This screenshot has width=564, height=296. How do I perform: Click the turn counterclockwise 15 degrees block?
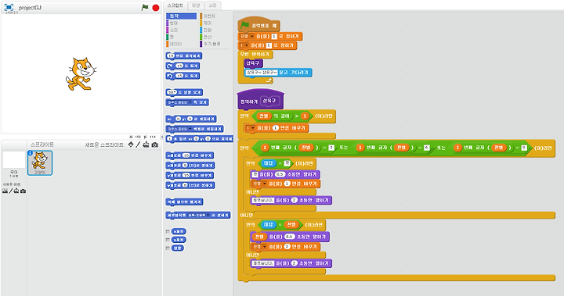pyautogui.click(x=183, y=76)
